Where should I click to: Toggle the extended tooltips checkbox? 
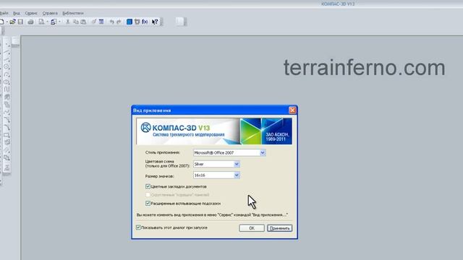[x=148, y=204]
